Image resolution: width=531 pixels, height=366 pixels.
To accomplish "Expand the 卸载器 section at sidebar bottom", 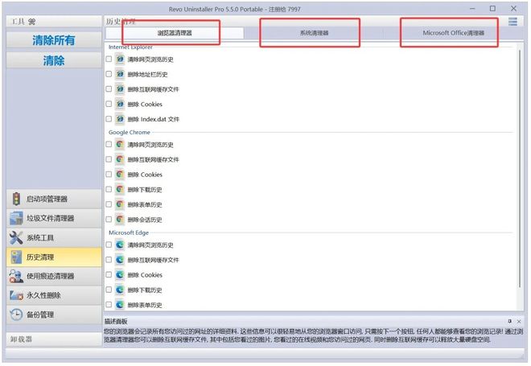I will pyautogui.click(x=54, y=339).
